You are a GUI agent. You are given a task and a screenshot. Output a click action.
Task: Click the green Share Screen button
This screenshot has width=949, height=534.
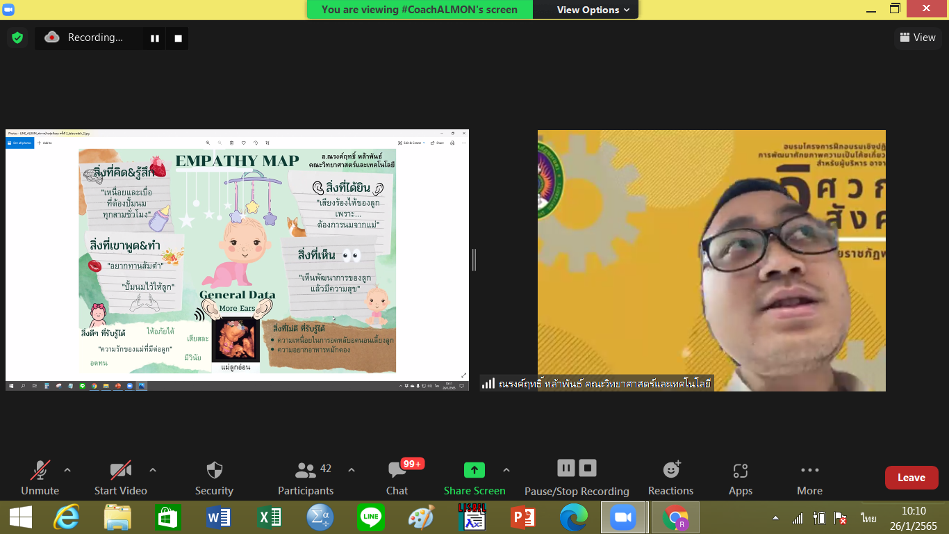tap(474, 478)
